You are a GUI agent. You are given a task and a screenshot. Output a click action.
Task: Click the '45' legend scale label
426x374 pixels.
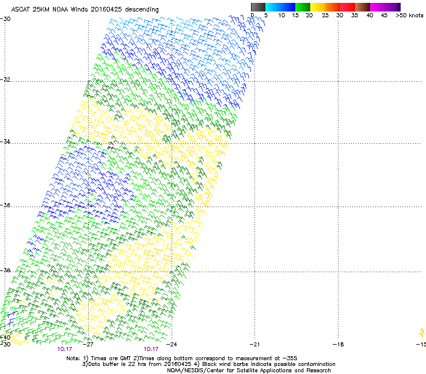pos(384,16)
